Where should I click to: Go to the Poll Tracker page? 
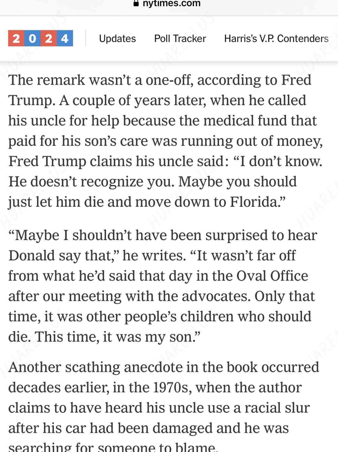[180, 39]
